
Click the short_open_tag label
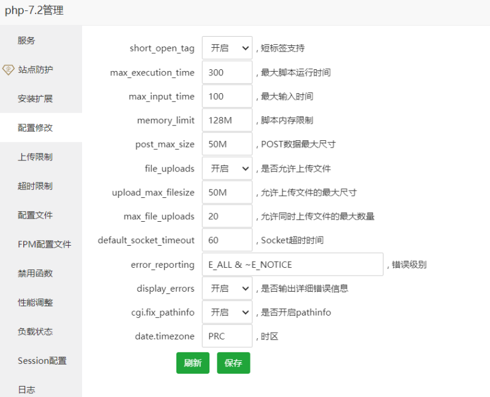162,48
